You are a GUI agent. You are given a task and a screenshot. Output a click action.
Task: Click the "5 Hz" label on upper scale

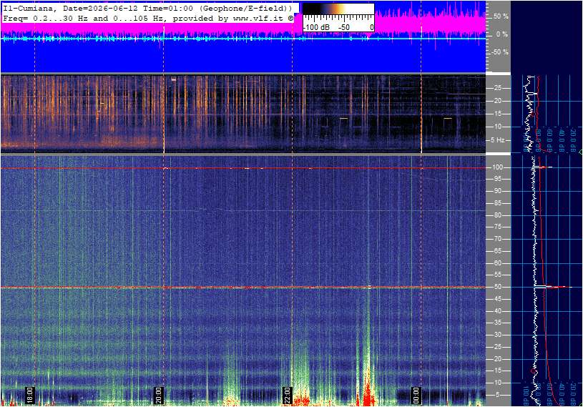pyautogui.click(x=498, y=140)
